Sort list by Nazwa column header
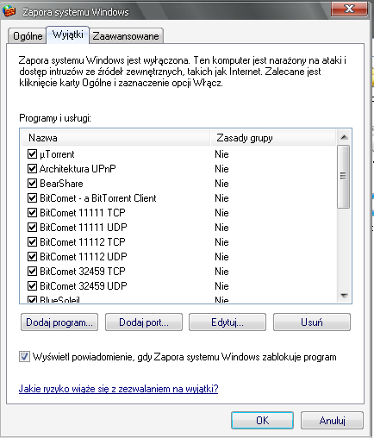Viewport: 374px width, 438px height. click(x=115, y=138)
